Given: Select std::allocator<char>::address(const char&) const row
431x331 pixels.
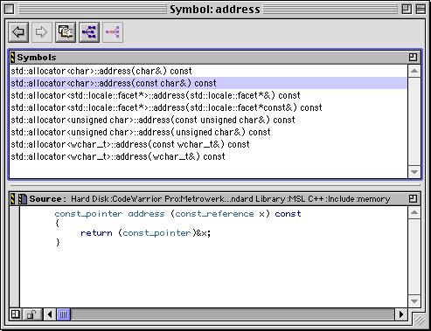Looking at the screenshot, I should [208, 83].
